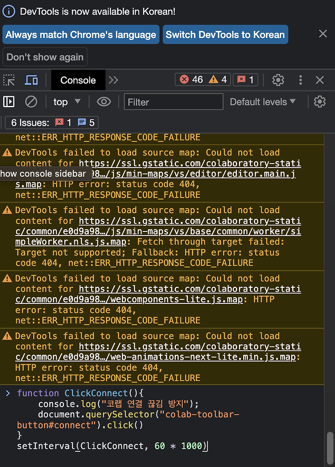The height and width of the screenshot is (467, 335).
Task: Open Console settings gear icon
Action: click(x=320, y=102)
